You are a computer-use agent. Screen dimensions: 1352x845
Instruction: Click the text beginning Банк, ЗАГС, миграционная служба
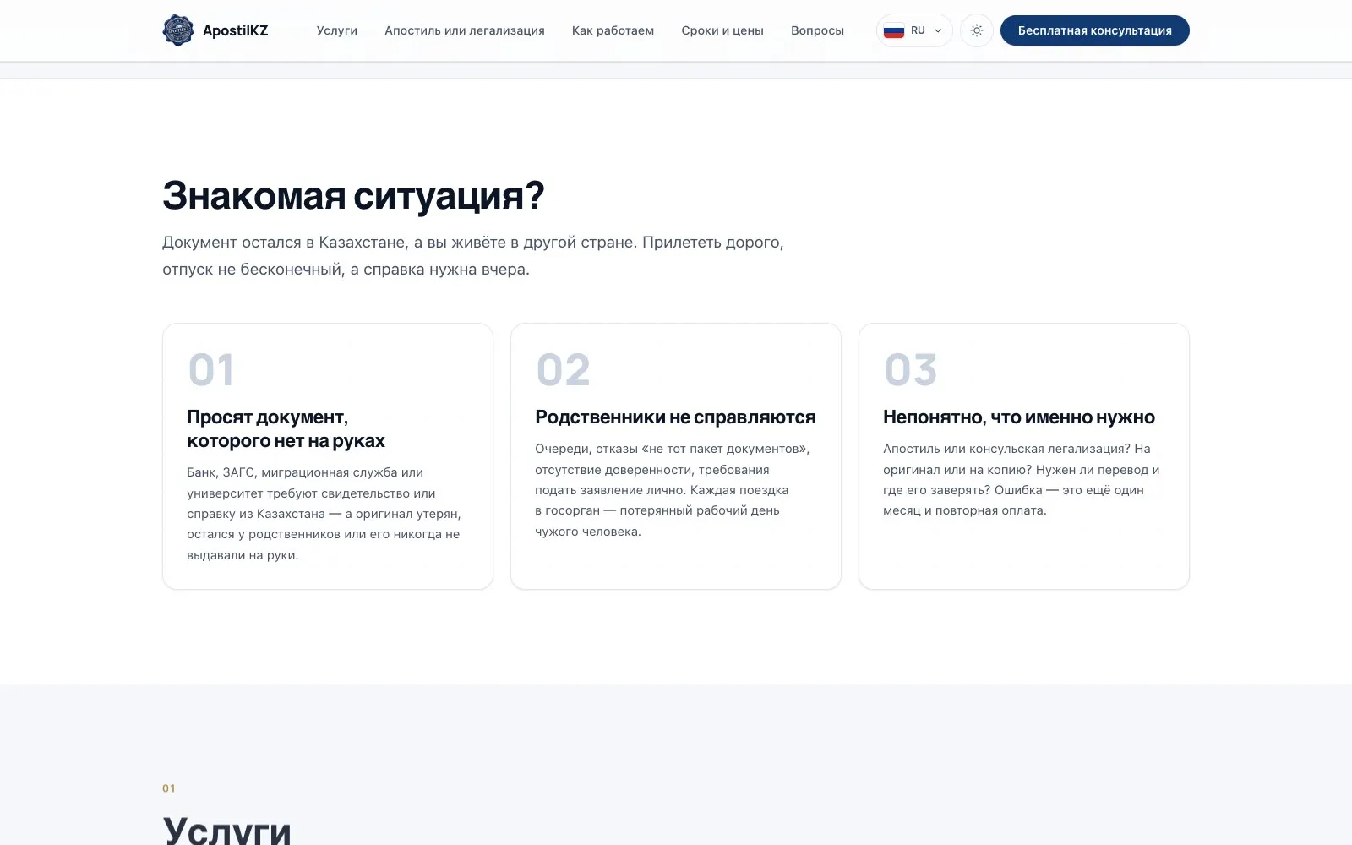tap(324, 514)
